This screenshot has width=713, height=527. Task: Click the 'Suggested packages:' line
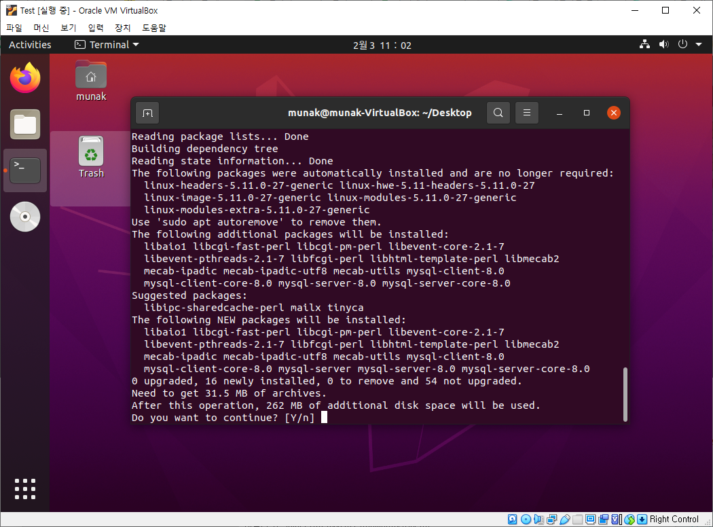click(x=189, y=295)
